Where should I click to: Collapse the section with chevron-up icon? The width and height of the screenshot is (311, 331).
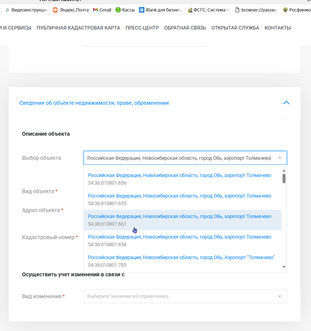coord(286,103)
